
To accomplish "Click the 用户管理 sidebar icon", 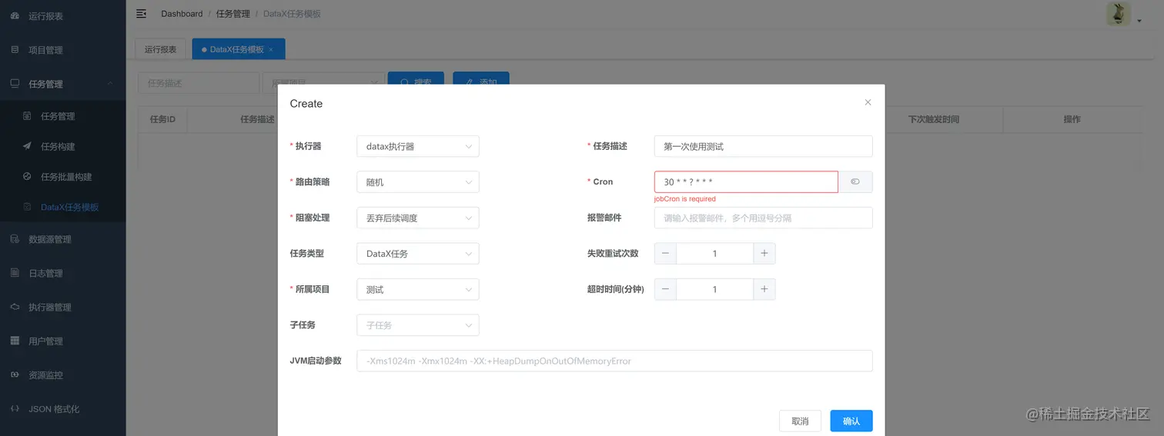I will [15, 341].
